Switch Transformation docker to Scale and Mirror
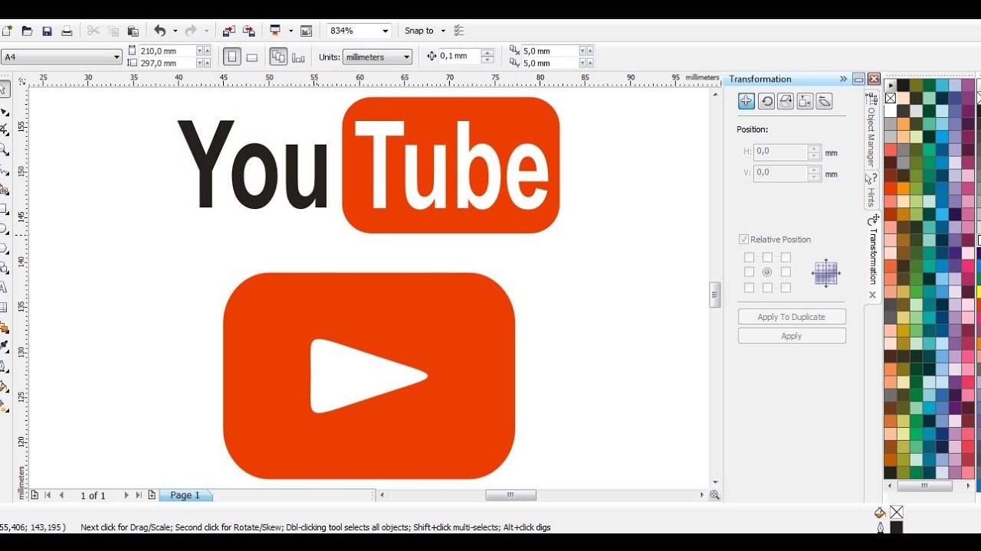981x551 pixels. [785, 101]
